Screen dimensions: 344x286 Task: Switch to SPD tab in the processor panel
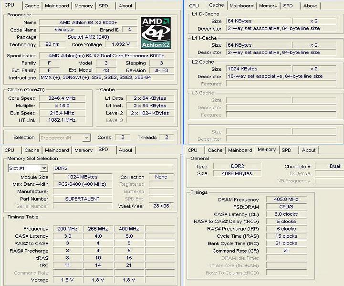click(103, 6)
